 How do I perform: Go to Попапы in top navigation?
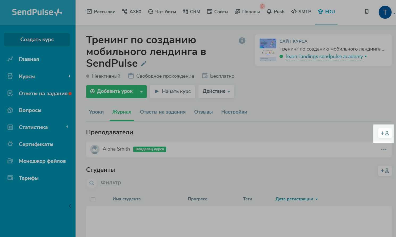tap(247, 12)
